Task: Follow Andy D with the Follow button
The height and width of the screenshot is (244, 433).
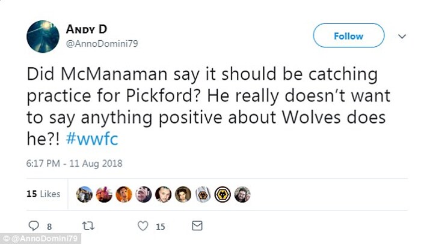Action: click(348, 36)
